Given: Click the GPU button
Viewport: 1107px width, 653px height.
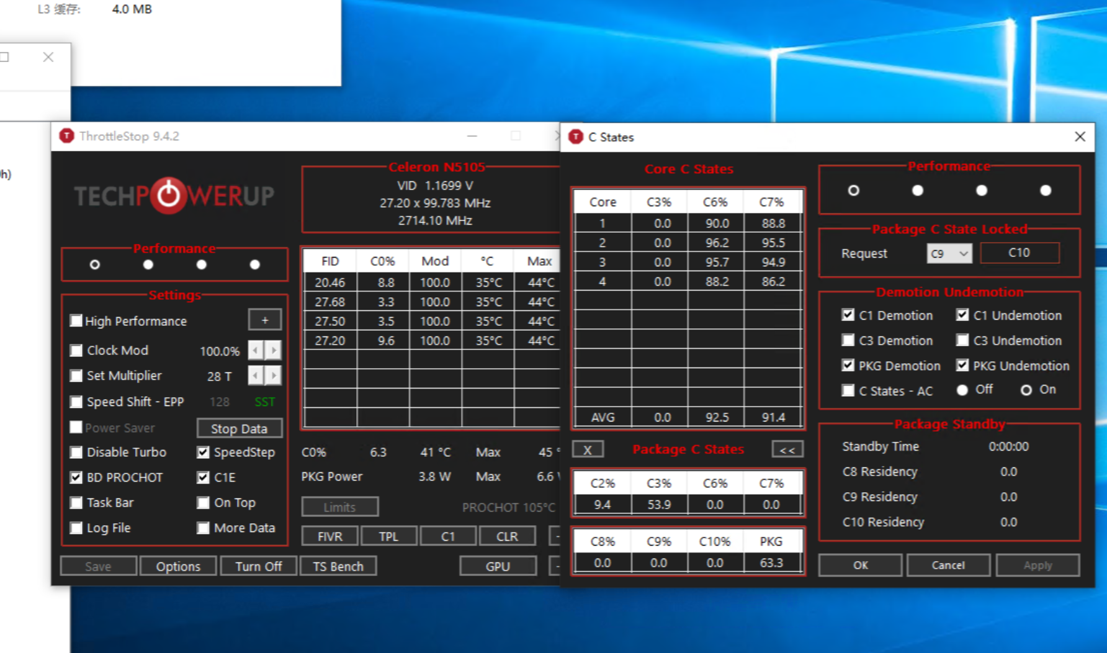Looking at the screenshot, I should 498,566.
